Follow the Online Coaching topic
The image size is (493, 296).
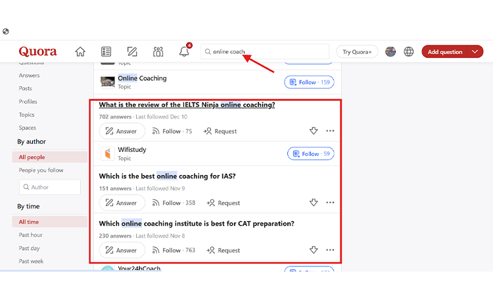[310, 82]
